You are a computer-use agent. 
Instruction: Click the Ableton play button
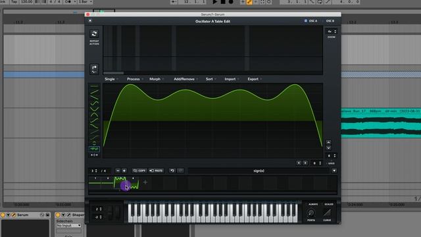(215, 2)
